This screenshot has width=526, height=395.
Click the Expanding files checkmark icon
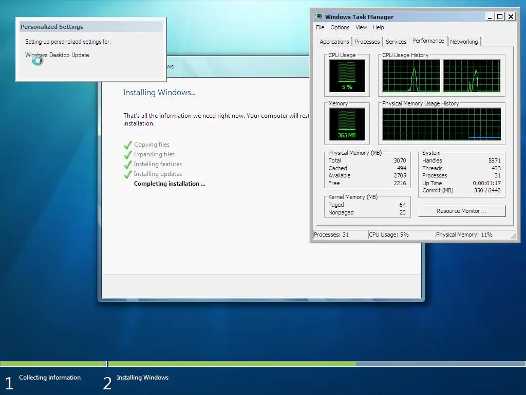pyautogui.click(x=128, y=155)
